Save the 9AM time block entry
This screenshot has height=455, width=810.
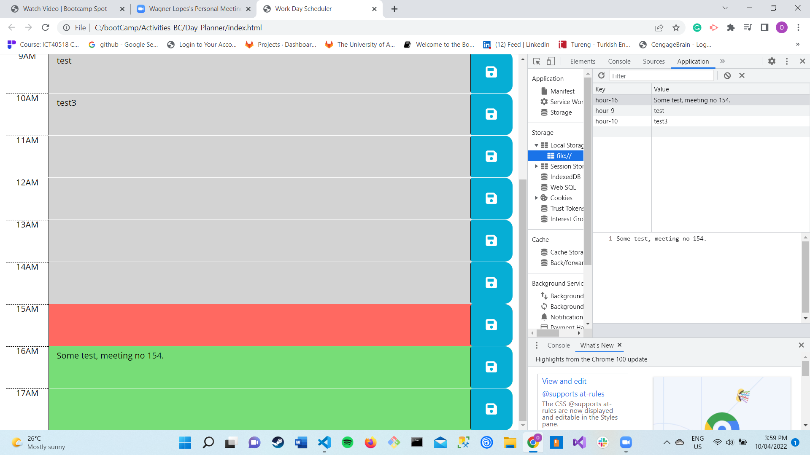click(x=491, y=72)
